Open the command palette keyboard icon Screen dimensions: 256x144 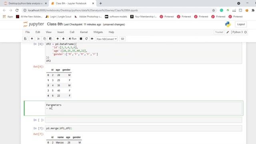tap(122, 39)
